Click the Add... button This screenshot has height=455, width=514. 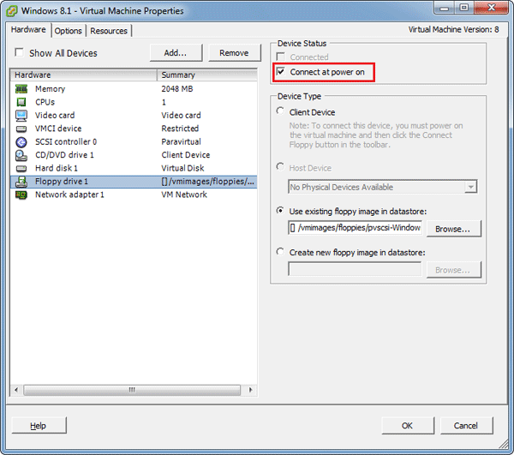pos(176,53)
